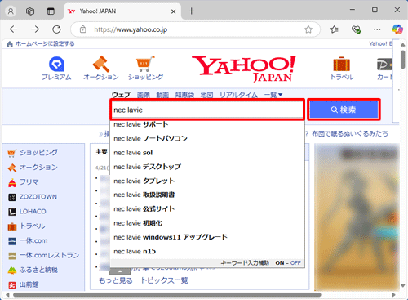Open the Workspaces icon in title bar
The width and height of the screenshot is (408, 300).
(30, 11)
